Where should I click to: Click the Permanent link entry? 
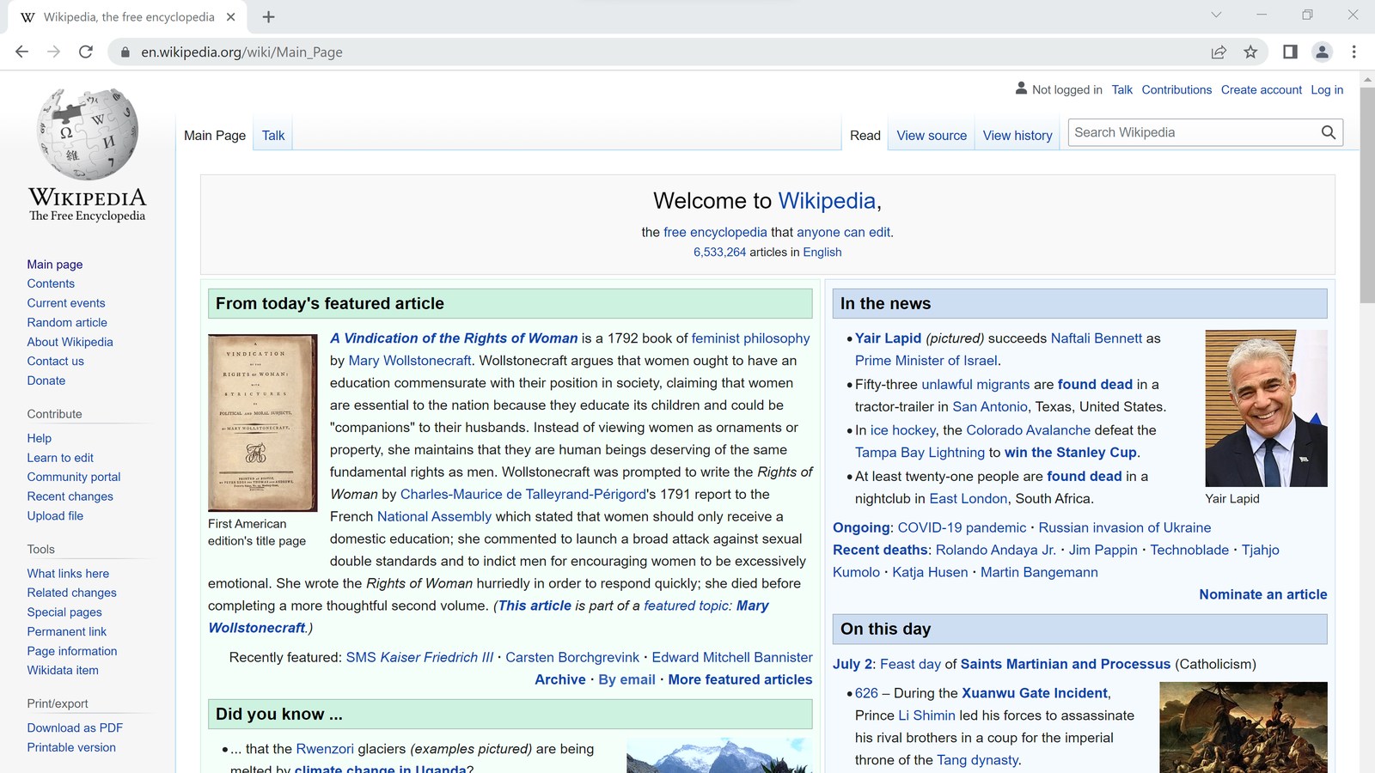(x=67, y=631)
